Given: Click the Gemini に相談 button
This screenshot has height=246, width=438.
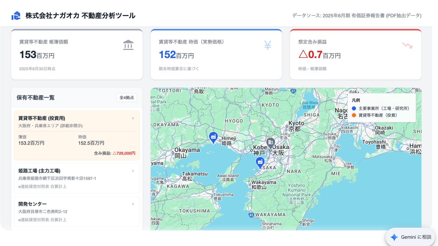Looking at the screenshot, I should [410, 237].
